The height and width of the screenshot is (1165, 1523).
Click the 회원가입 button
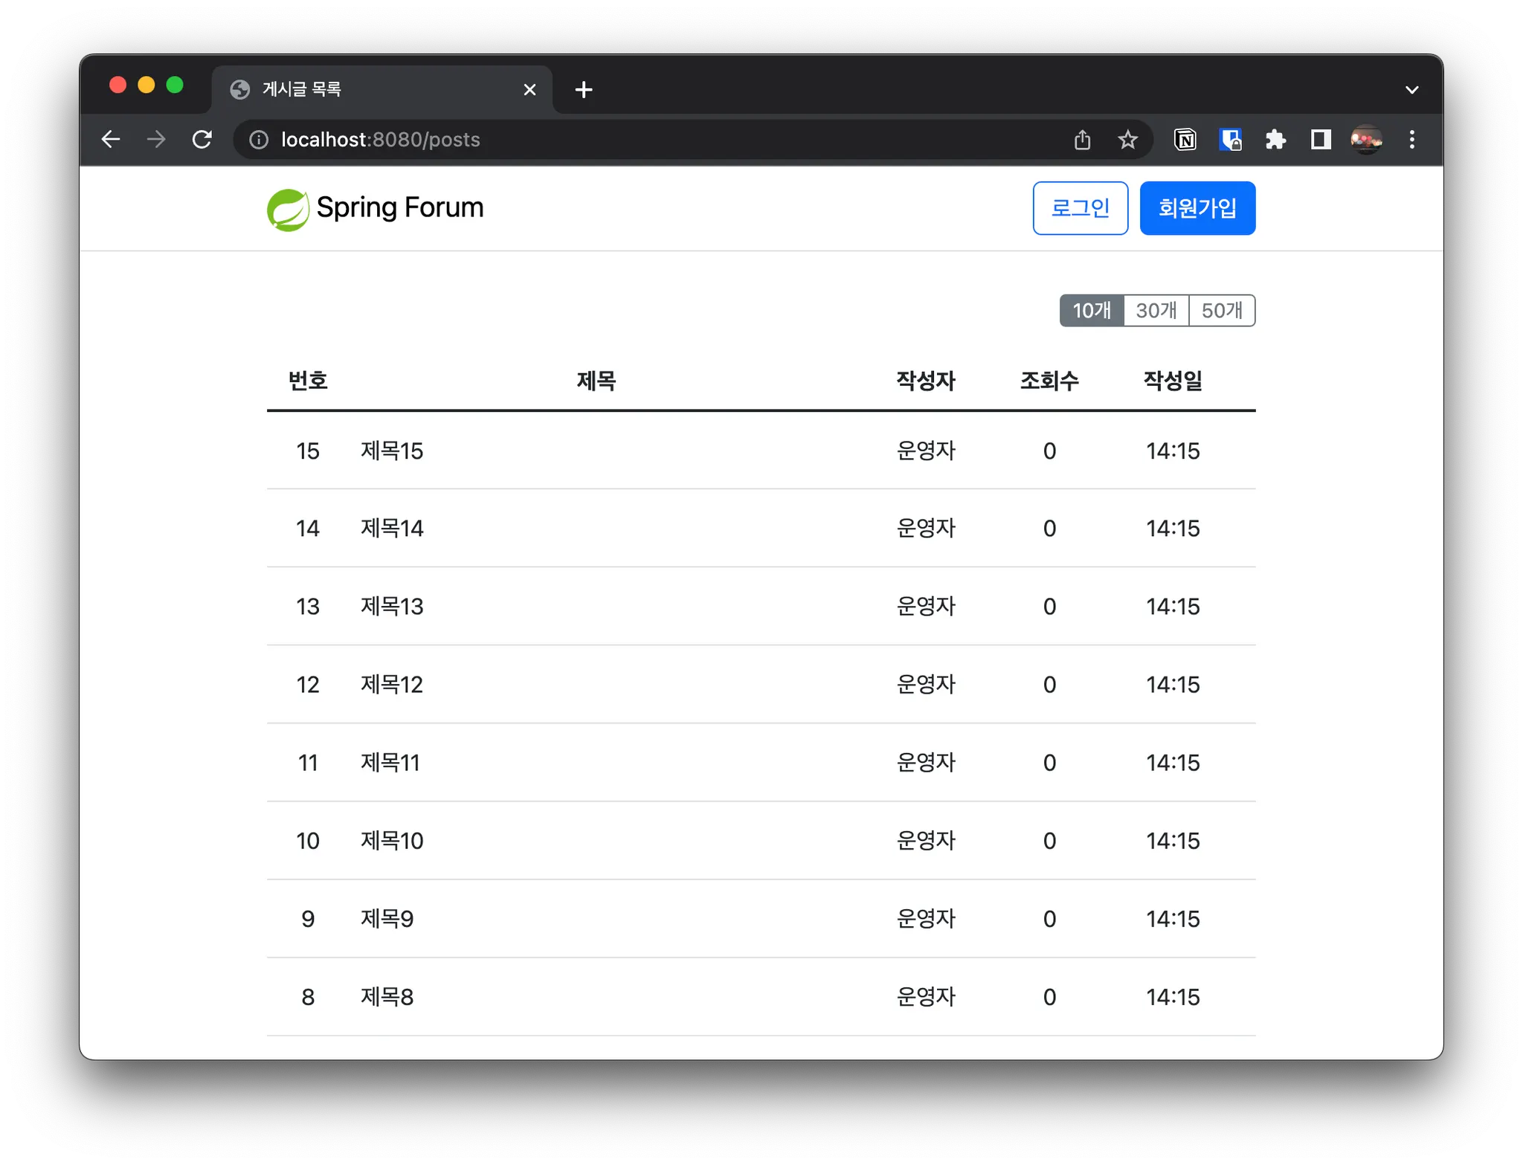point(1197,208)
